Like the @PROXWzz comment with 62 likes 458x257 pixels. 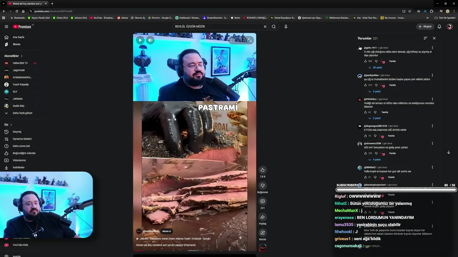click(x=365, y=112)
